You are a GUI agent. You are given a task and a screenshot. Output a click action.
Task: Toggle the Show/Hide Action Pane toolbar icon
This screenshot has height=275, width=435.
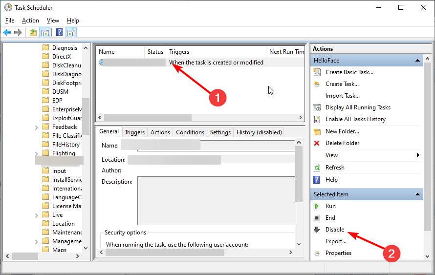pos(71,33)
